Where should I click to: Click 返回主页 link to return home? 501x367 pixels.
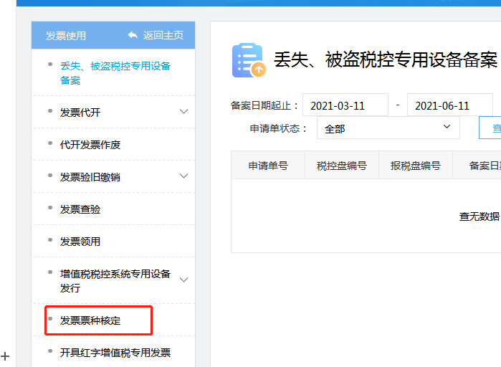[163, 35]
